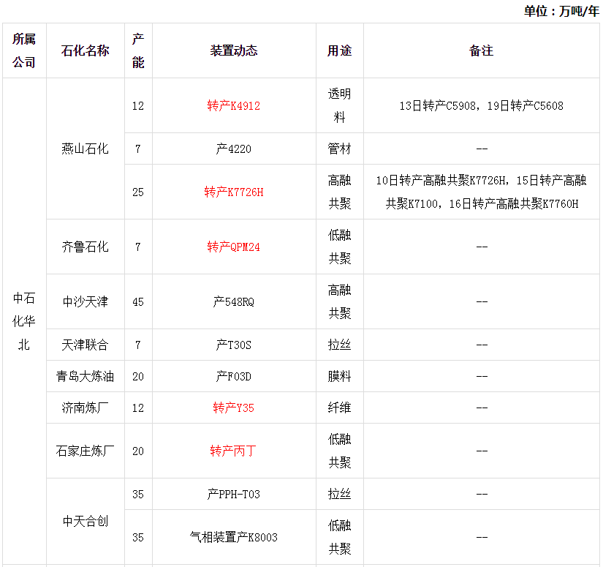603x567 pixels.
Task: Click the 产F03D cell
Action: pyautogui.click(x=234, y=376)
